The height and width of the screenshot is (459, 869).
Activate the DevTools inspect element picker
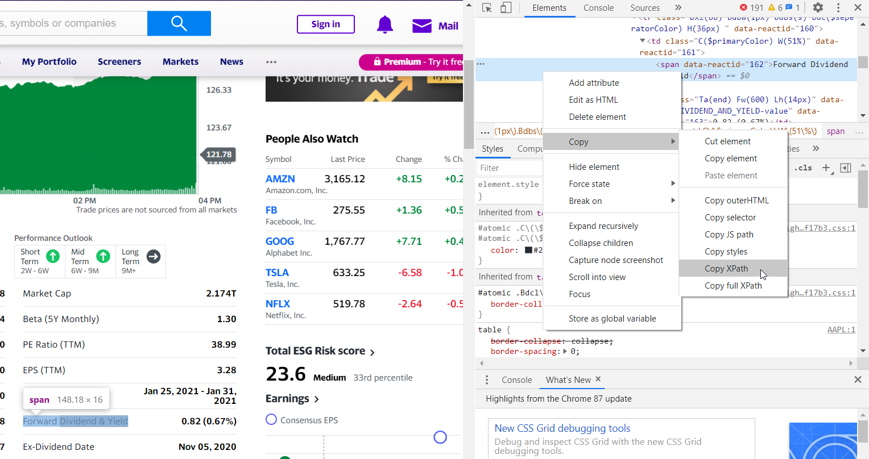[x=487, y=7]
